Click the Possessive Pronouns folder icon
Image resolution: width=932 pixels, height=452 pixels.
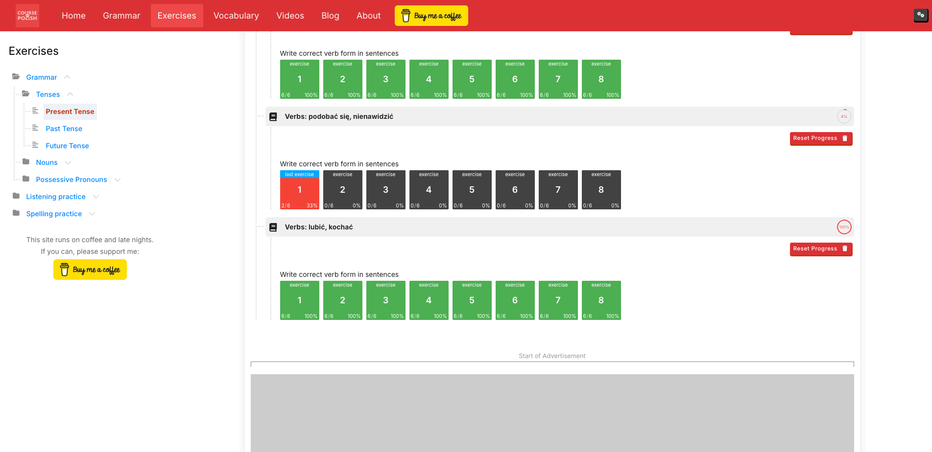coord(26,179)
